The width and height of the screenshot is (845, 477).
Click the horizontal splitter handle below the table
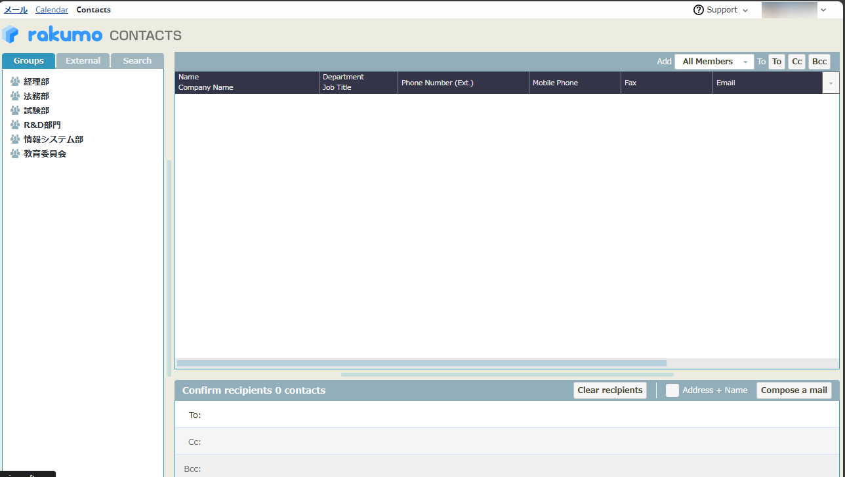(507, 375)
